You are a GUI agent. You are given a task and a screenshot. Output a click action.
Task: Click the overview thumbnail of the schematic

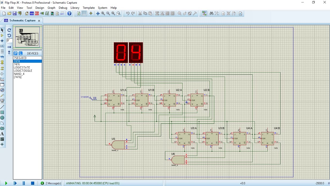28,37
